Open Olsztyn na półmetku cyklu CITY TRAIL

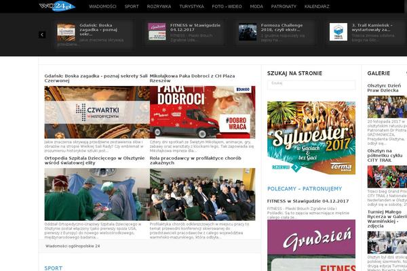385,156
